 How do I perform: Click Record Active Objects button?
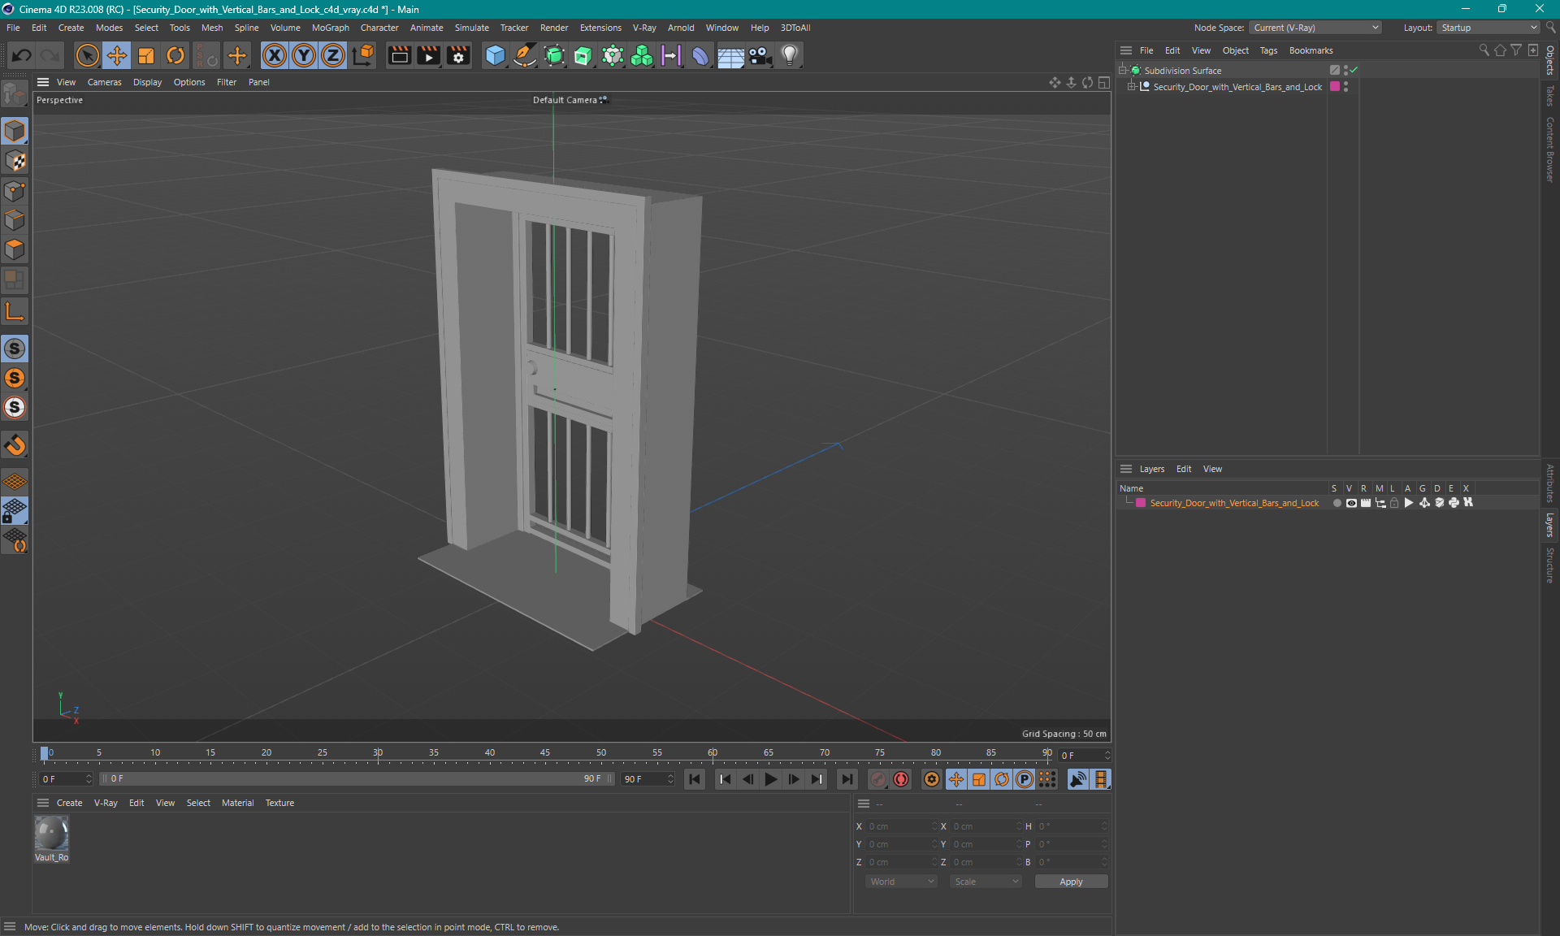[878, 779]
